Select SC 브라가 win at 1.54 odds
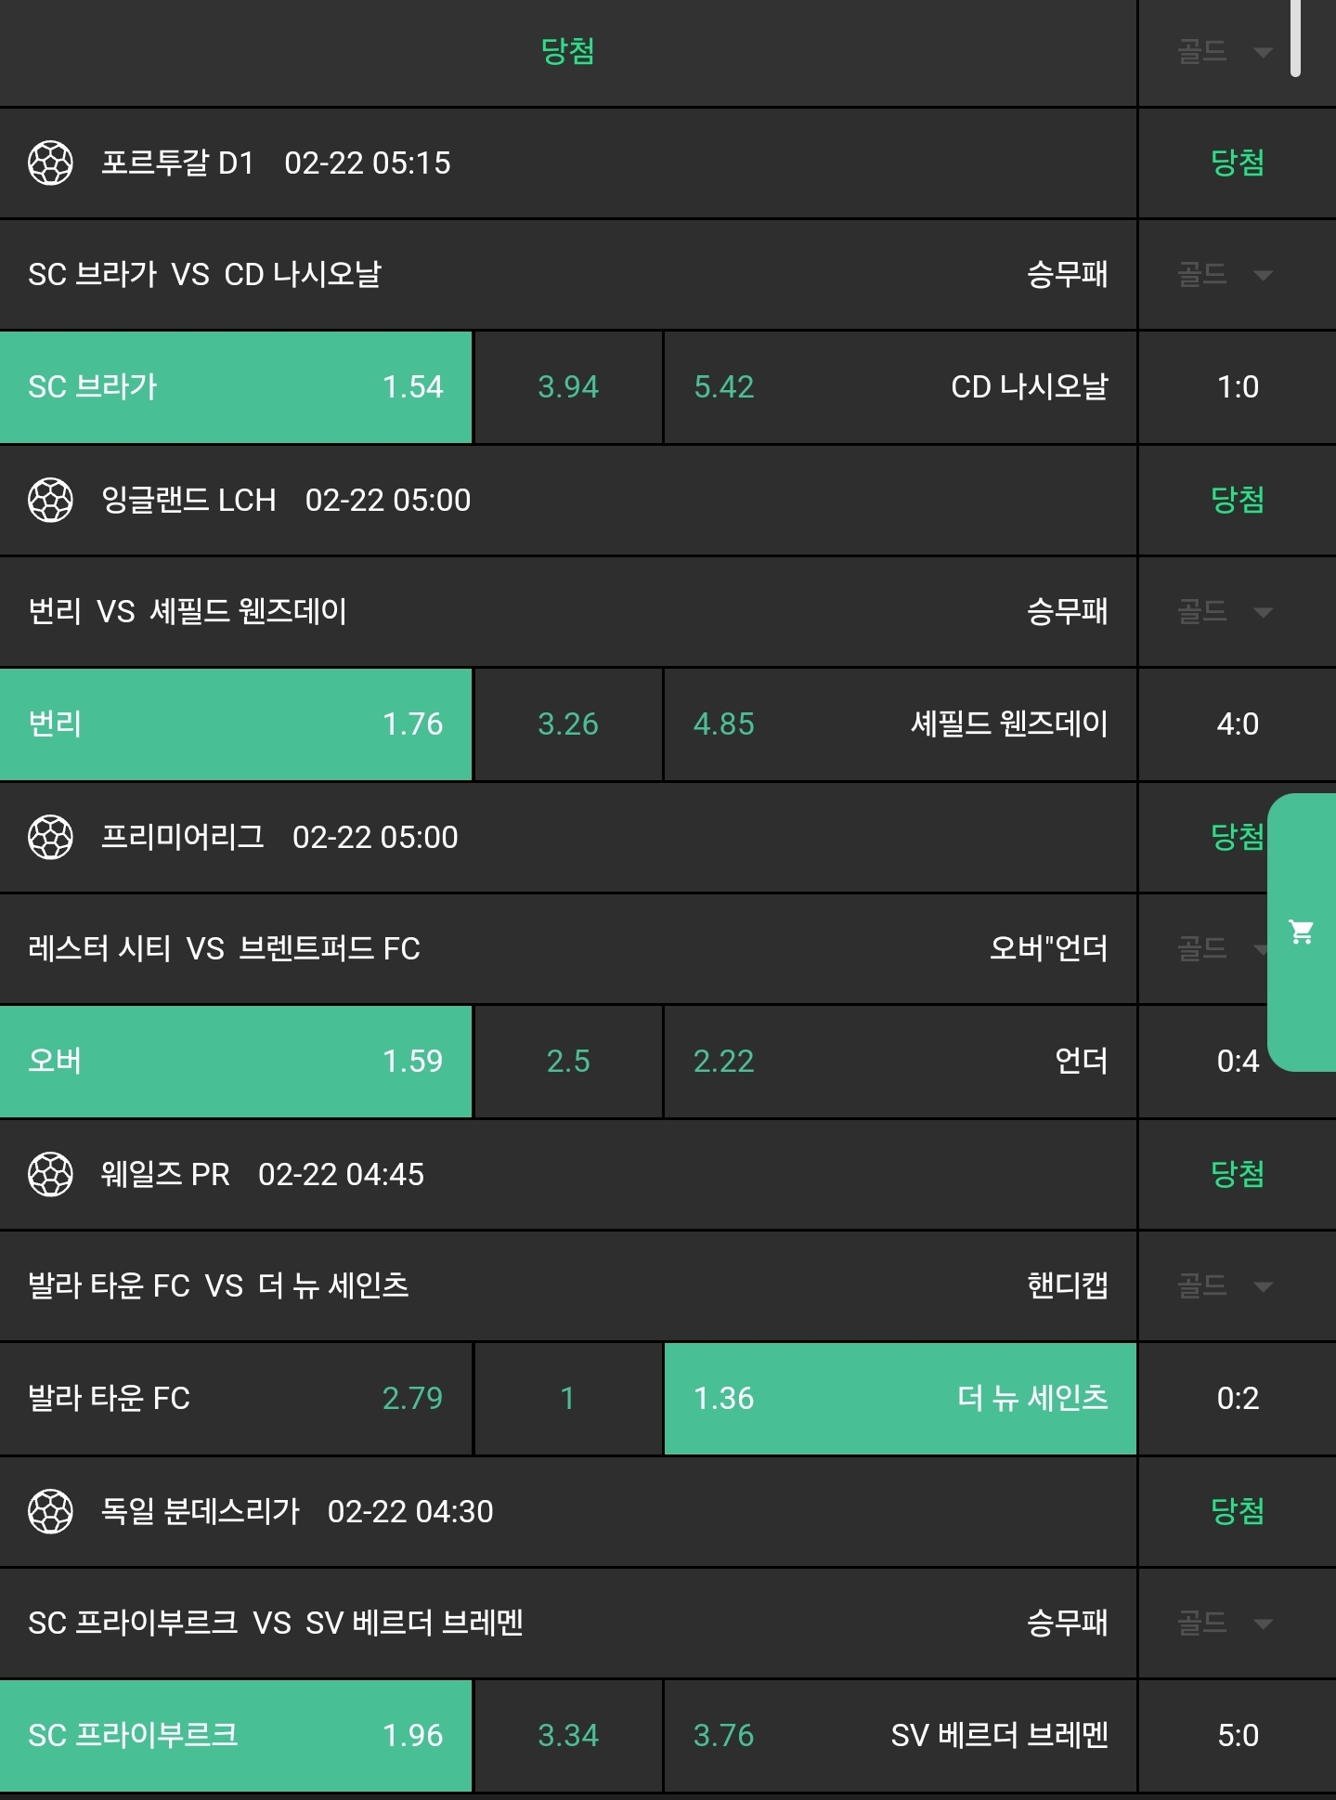Screen dimensions: 1336x1800 (x=236, y=387)
